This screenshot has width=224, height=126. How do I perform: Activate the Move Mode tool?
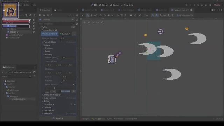coord(87,15)
